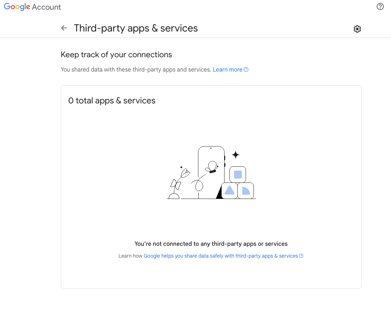Click the Third-party apps & services title
391x312 pixels.
136,28
